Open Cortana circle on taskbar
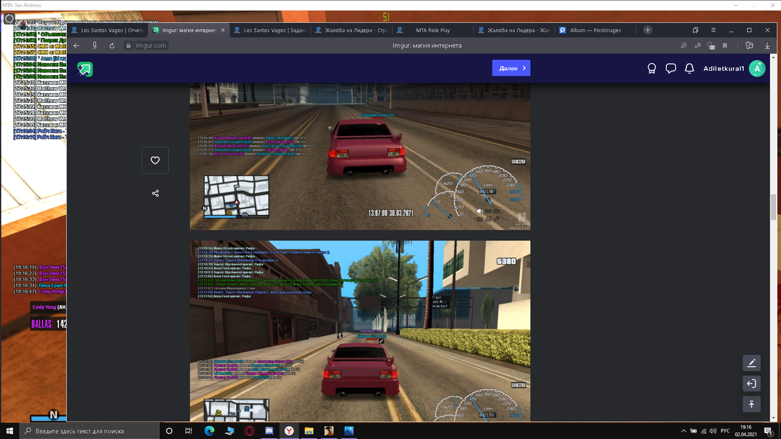 point(169,430)
